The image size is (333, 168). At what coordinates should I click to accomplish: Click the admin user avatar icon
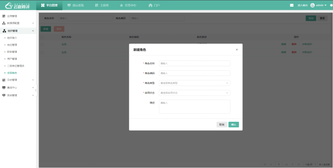[313, 5]
